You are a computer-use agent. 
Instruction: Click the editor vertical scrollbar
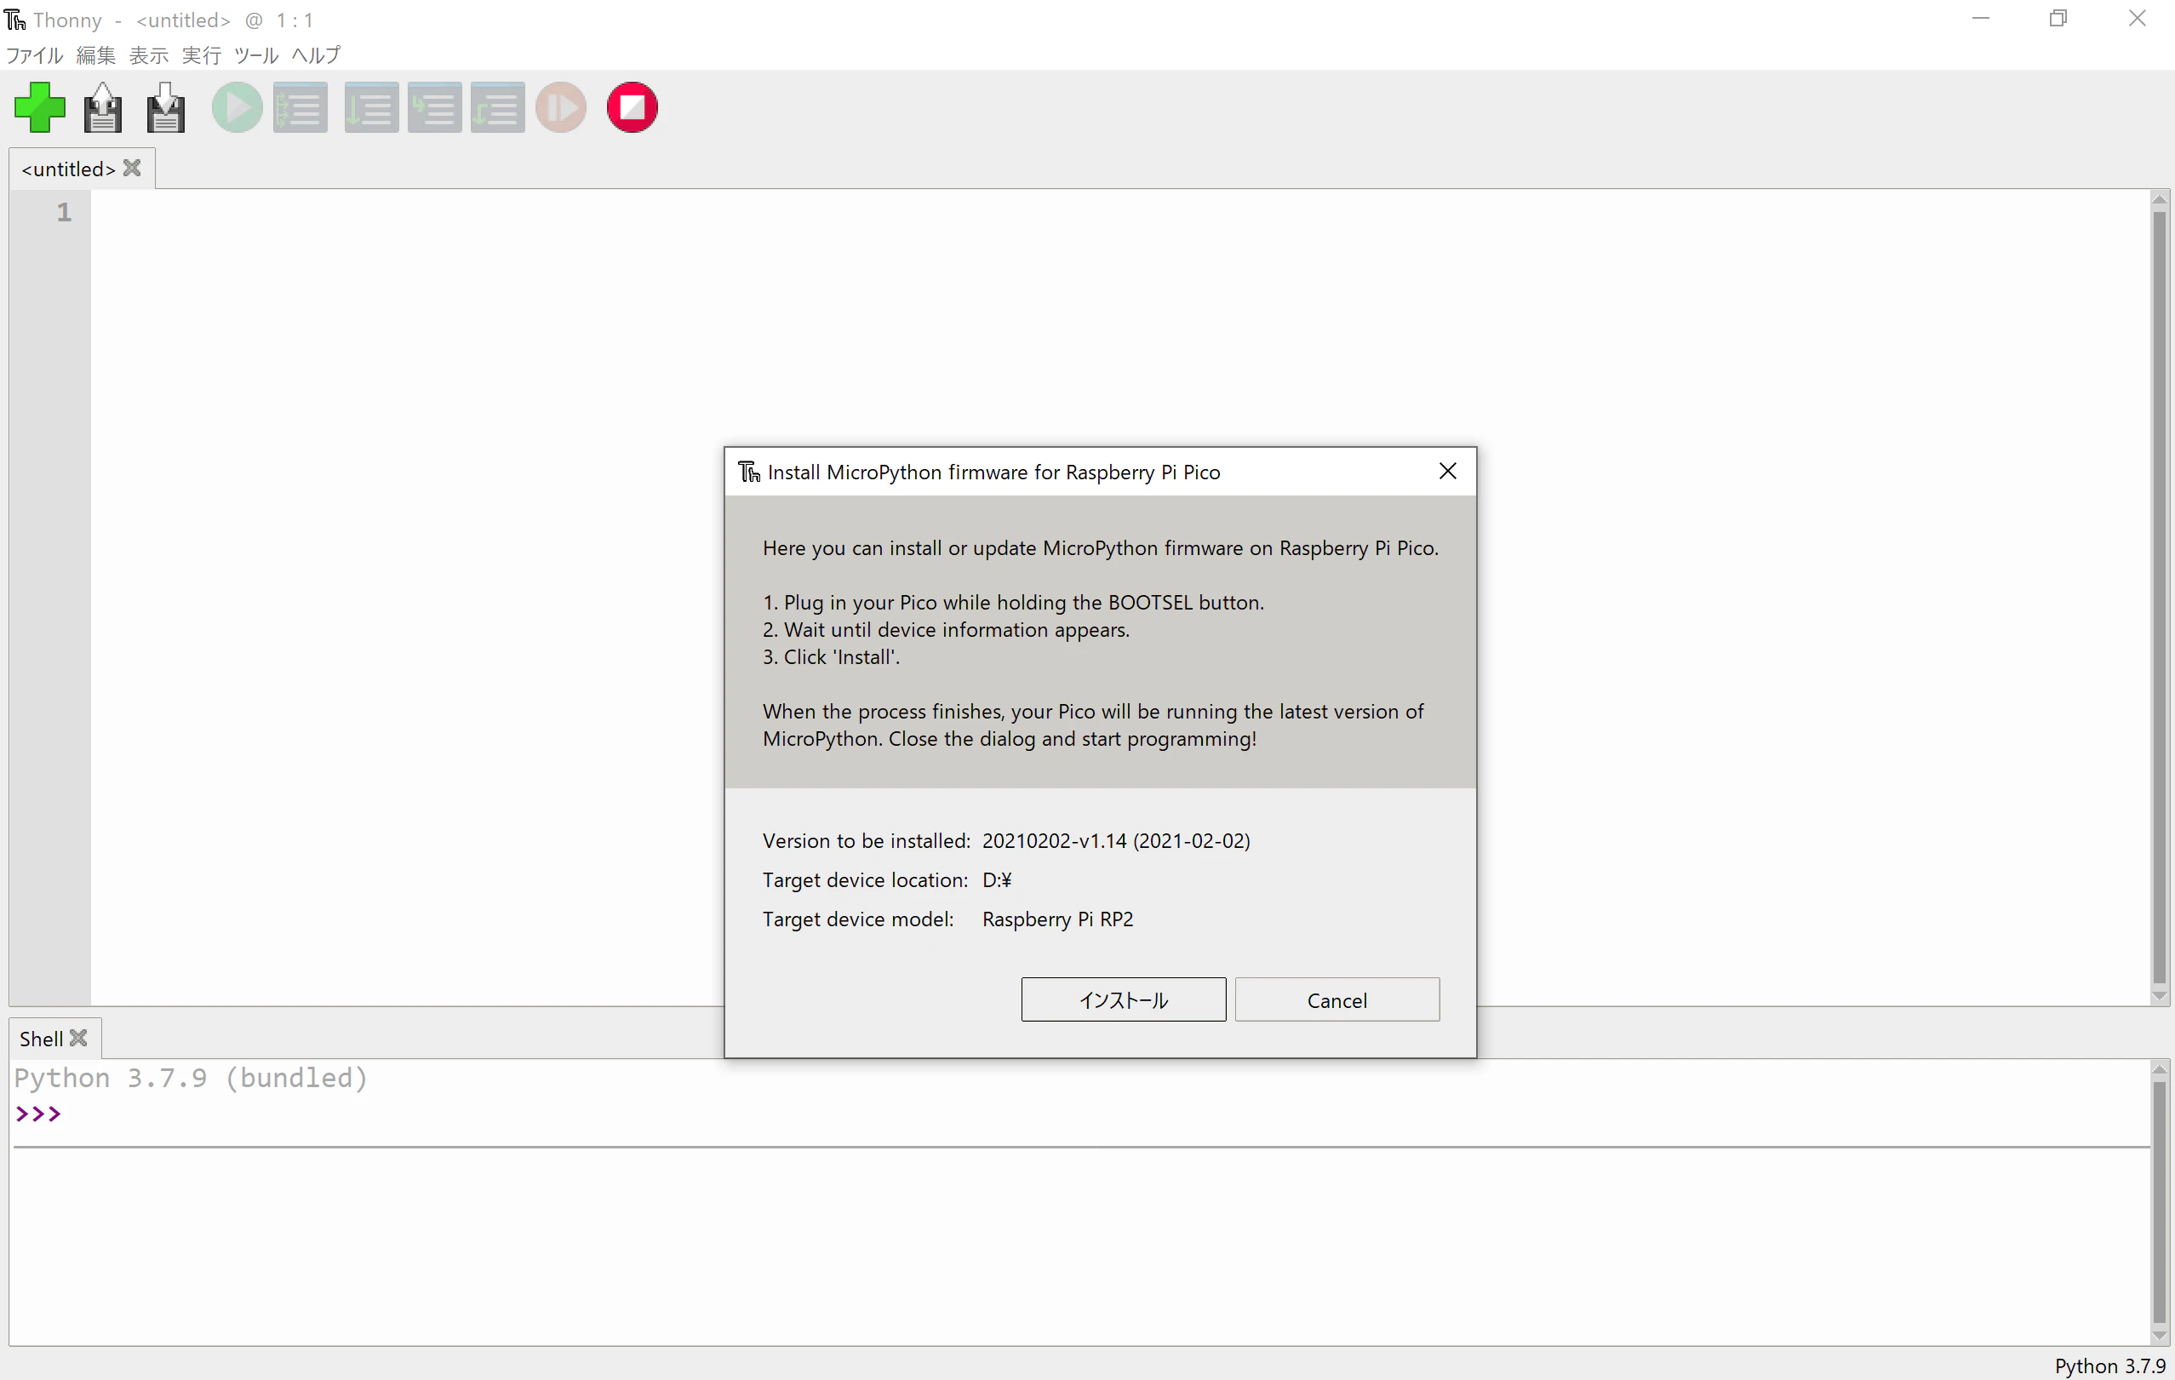[x=2159, y=596]
